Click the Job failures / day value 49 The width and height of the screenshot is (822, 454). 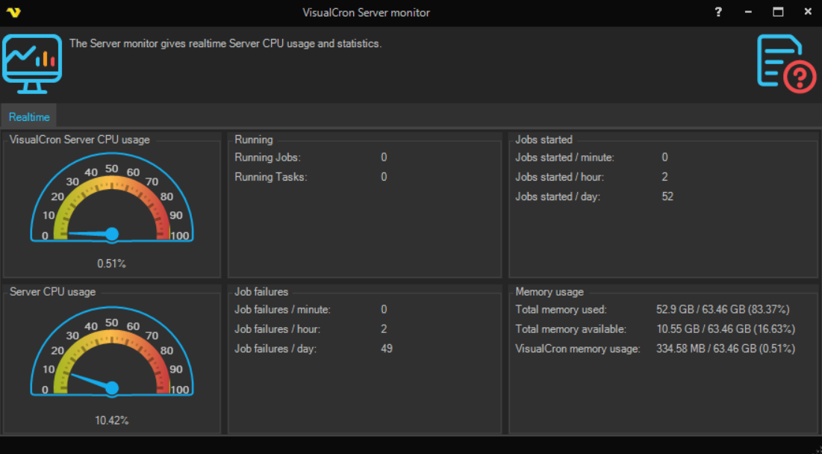click(386, 349)
